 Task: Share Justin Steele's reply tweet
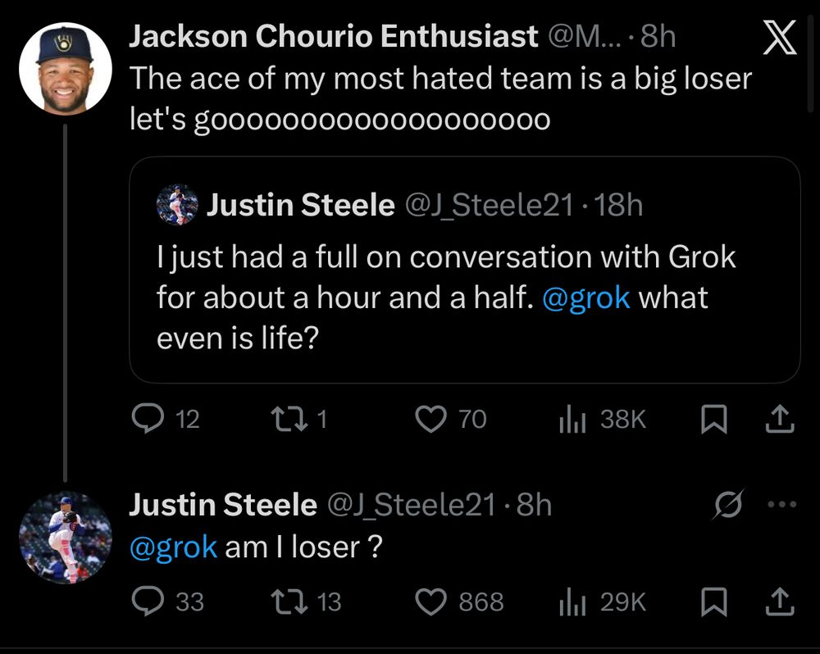click(779, 602)
